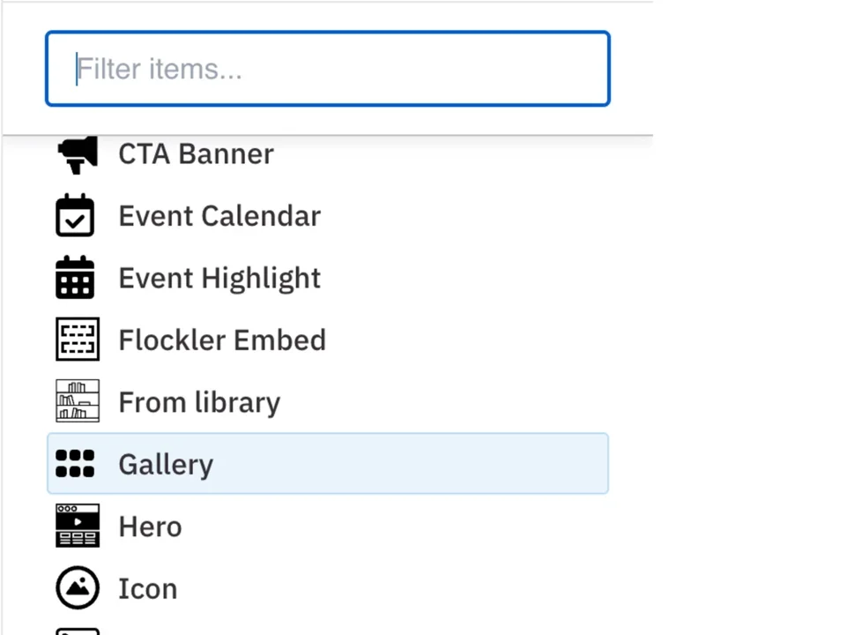Click inside the Filter items search field

(327, 69)
